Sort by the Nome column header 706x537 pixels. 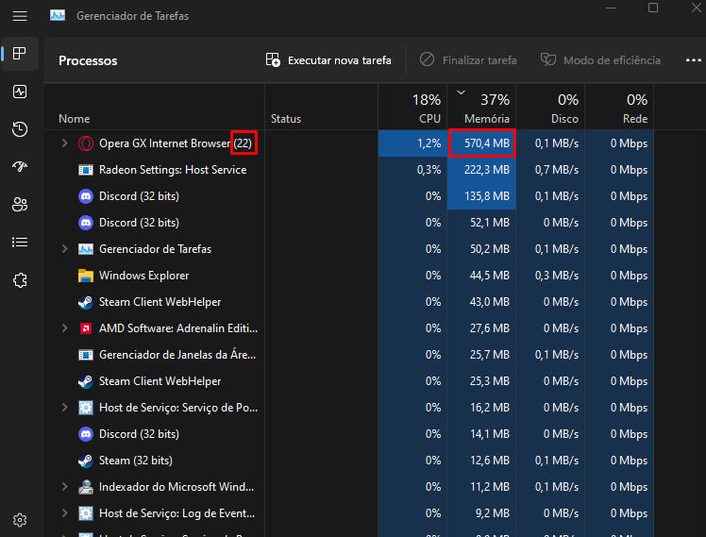155,108
